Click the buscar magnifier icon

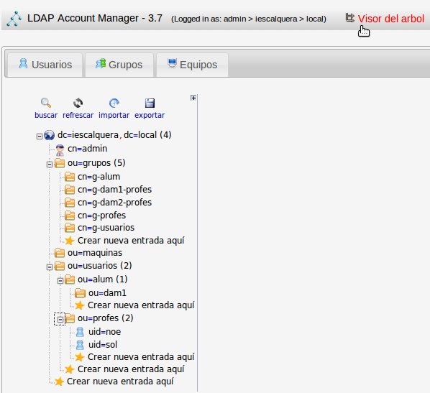46,103
